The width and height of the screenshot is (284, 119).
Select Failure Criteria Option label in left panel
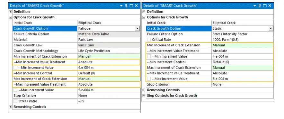click(31, 34)
